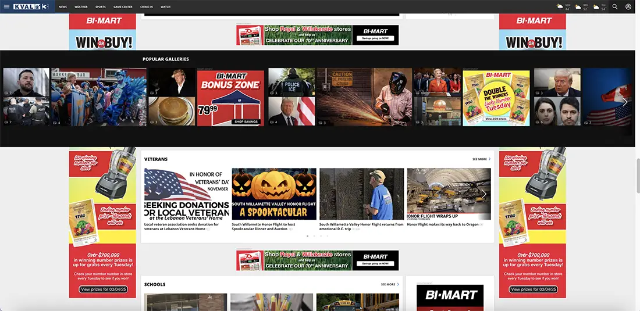Advance Popular Galleries with right arrow
Screen dimensions: 640x311
tap(625, 102)
